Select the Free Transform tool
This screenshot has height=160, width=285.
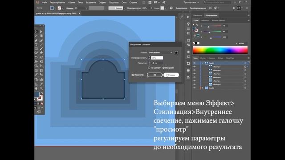[x=41, y=62]
